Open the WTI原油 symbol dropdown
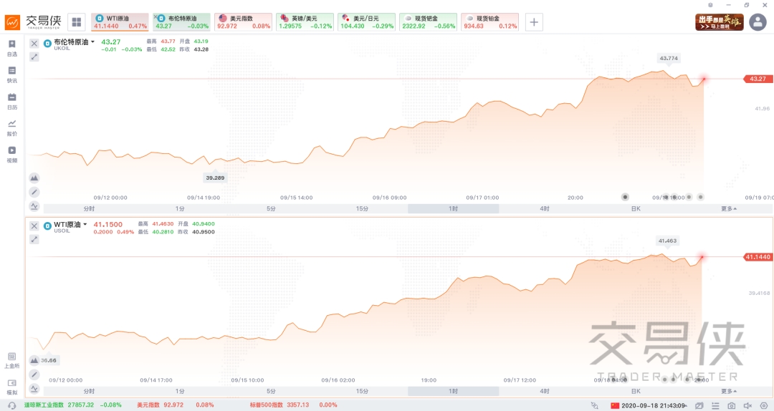This screenshot has width=774, height=411. click(x=85, y=224)
